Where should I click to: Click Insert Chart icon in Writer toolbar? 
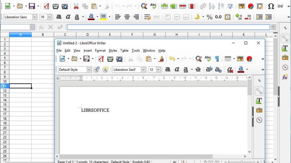249,59
